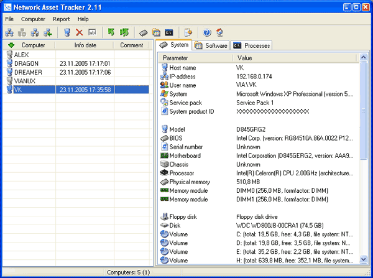Sort by the Info date column header

tap(85, 45)
